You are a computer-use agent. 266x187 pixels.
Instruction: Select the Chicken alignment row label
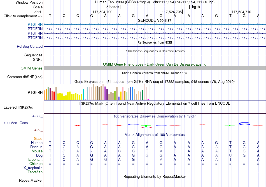pos(36,164)
